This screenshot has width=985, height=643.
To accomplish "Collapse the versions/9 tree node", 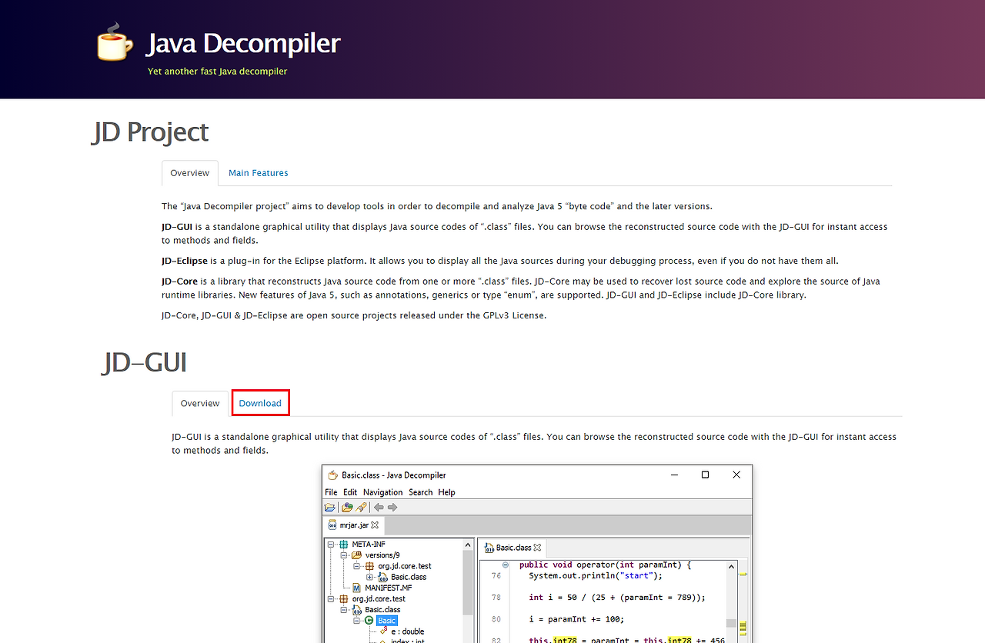I will [344, 555].
